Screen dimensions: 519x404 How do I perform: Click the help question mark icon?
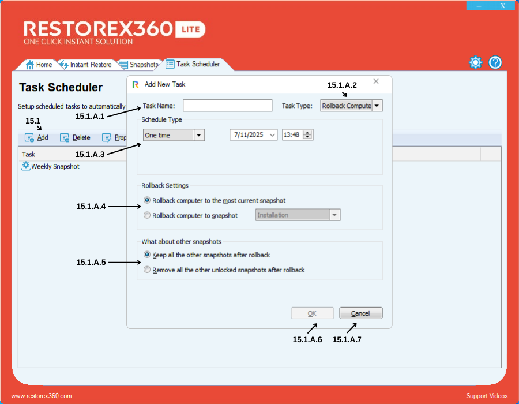pos(495,63)
